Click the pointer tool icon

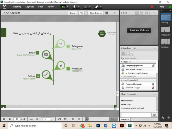[81, 13]
